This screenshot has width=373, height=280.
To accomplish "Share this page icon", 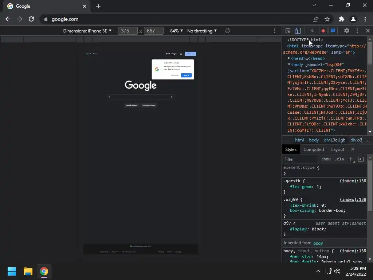I will click(x=315, y=19).
